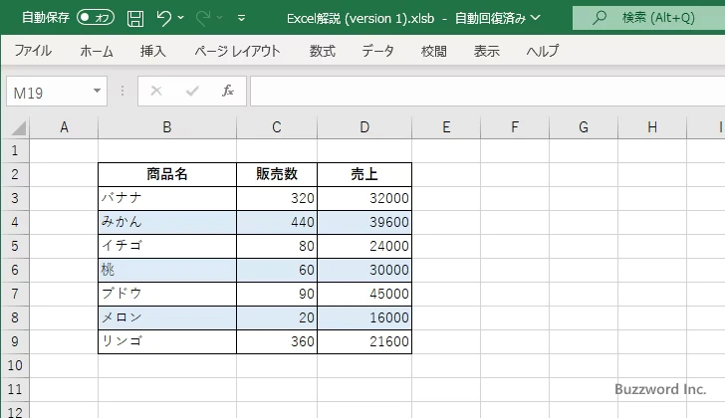Click the cell with value 80
725x418 pixels.
277,246
